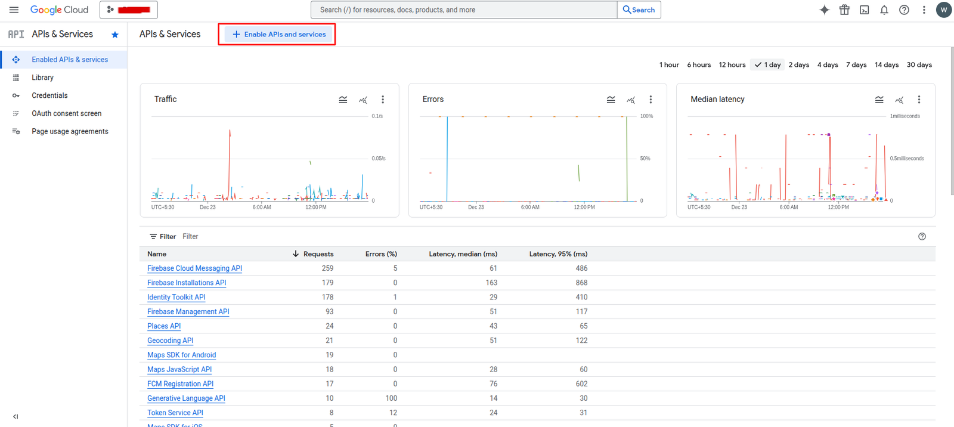Open Gemini AI assistant sparkle icon
The image size is (954, 427).
[824, 10]
